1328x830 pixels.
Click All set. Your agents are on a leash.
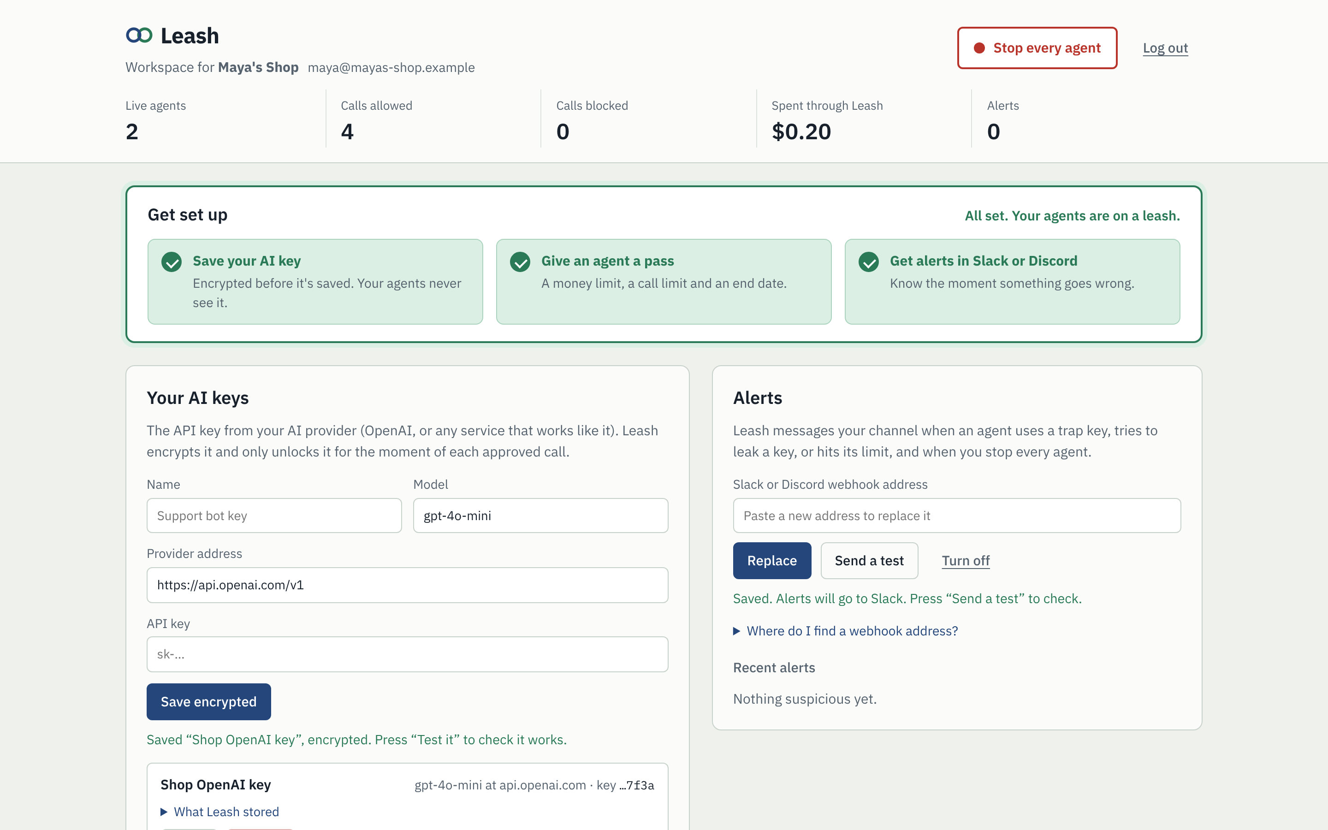point(1072,216)
